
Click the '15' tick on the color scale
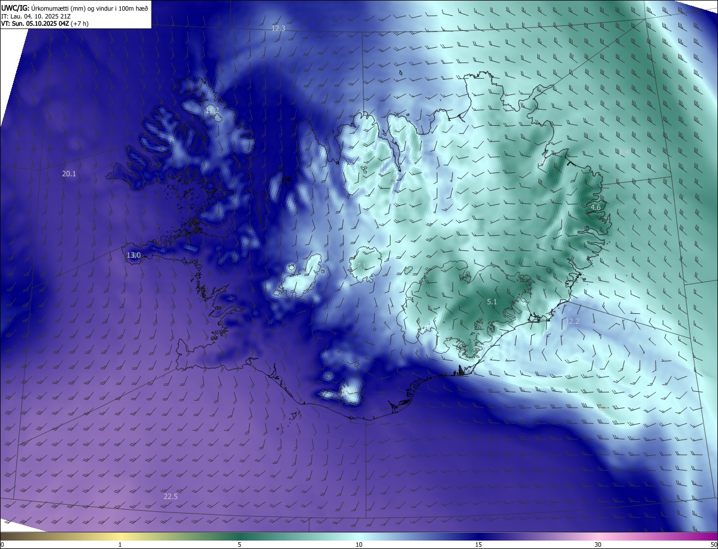point(478,545)
